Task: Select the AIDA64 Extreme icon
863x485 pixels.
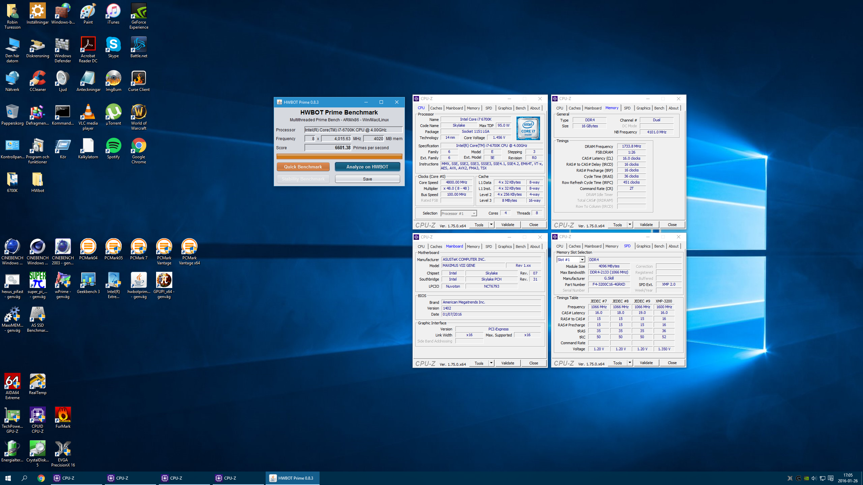Action: tap(12, 386)
